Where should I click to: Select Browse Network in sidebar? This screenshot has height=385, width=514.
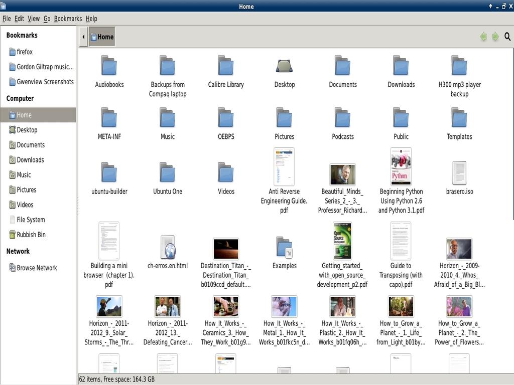37,268
